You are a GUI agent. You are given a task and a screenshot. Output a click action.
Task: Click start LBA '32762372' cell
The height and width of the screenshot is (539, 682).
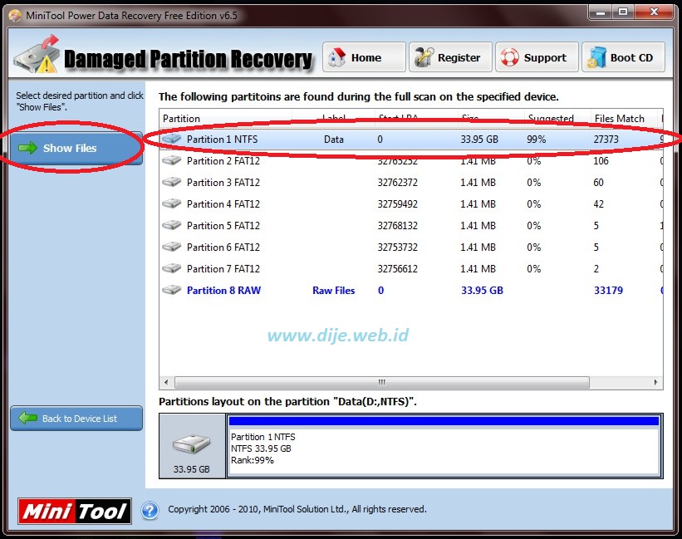397,182
